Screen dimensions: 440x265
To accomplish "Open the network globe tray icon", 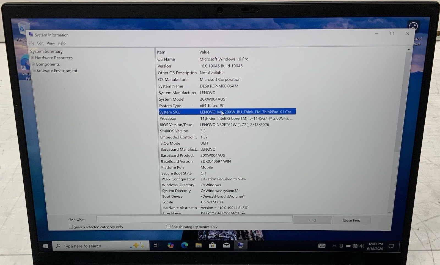I will (x=355, y=246).
